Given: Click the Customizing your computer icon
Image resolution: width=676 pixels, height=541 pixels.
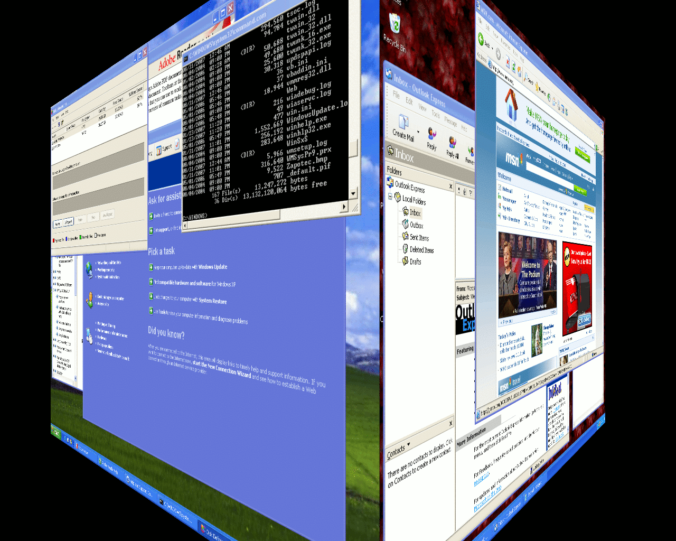Looking at the screenshot, I should point(89,300).
